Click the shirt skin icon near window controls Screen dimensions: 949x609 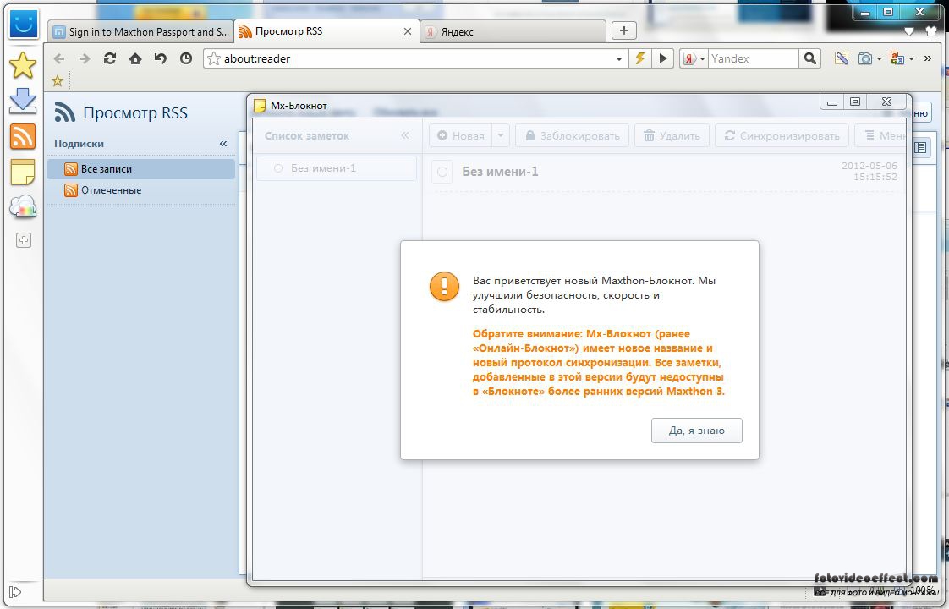(x=931, y=31)
